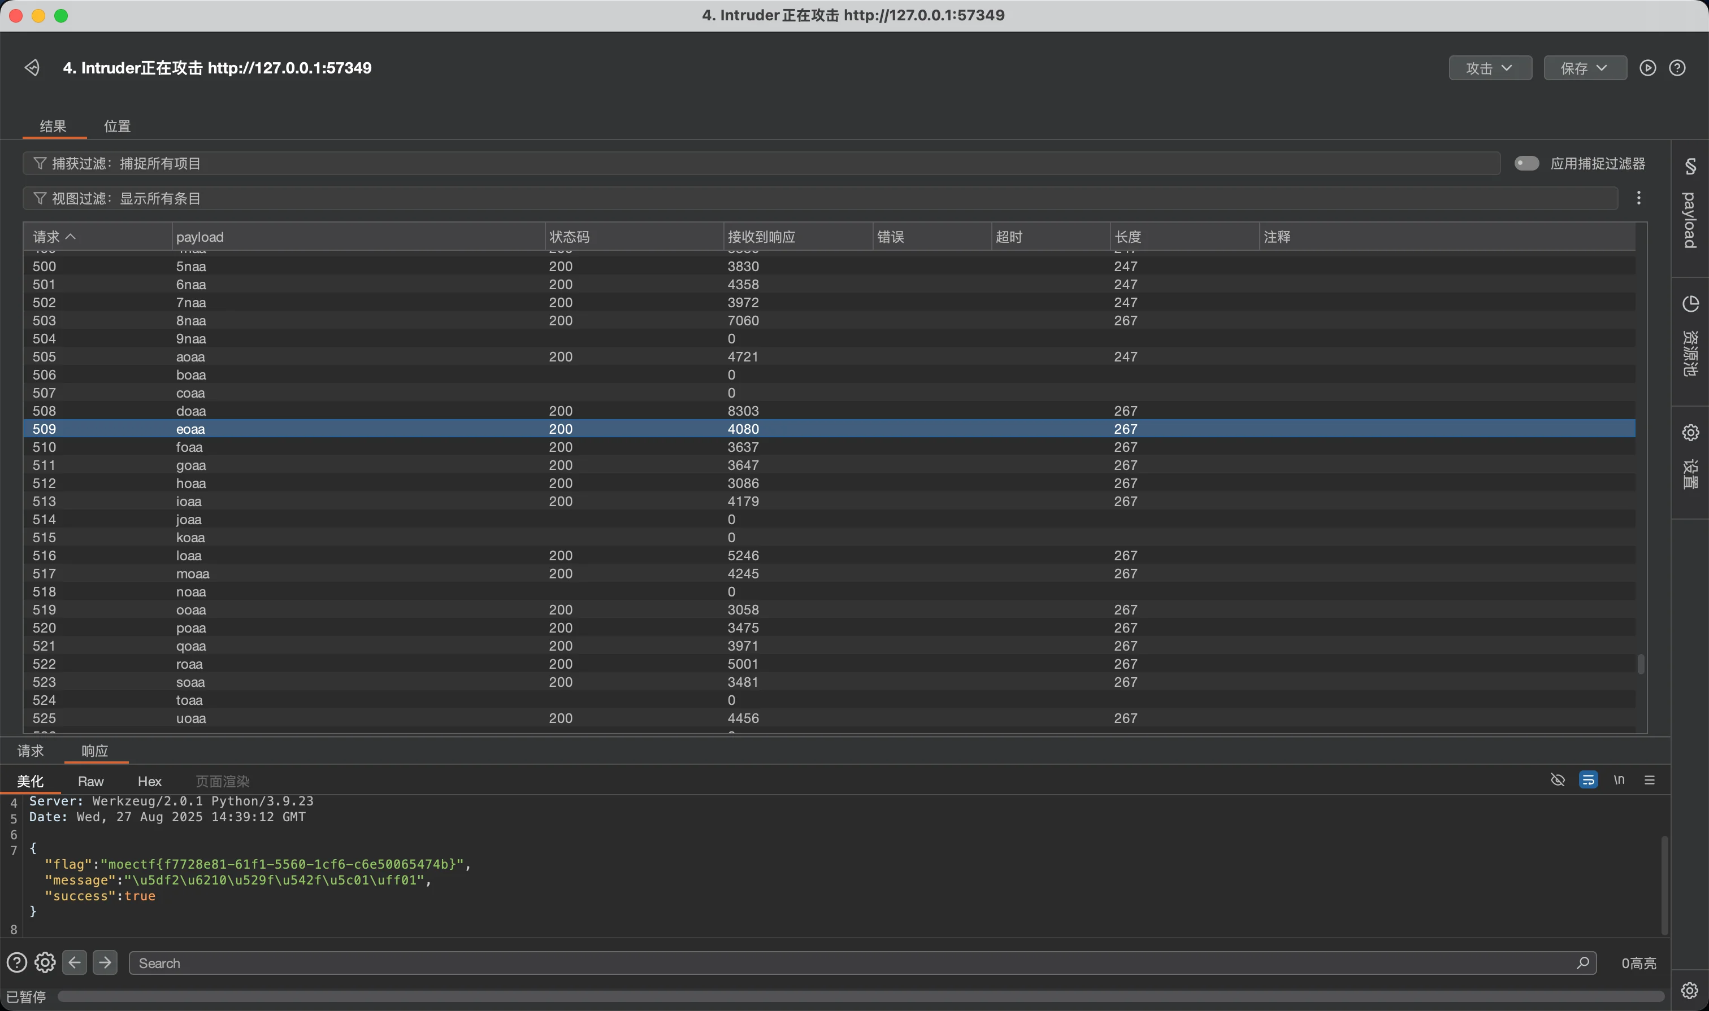This screenshot has width=1709, height=1011.
Task: Open the payload side panel
Action: (x=1690, y=204)
